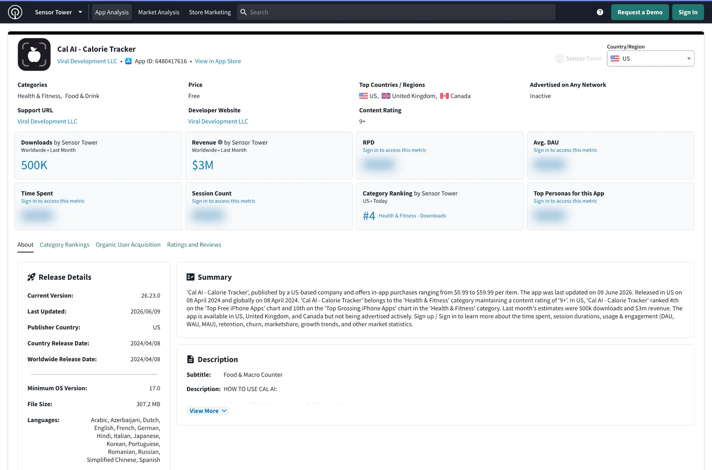Open the Country/Region US dropdown

click(x=650, y=59)
